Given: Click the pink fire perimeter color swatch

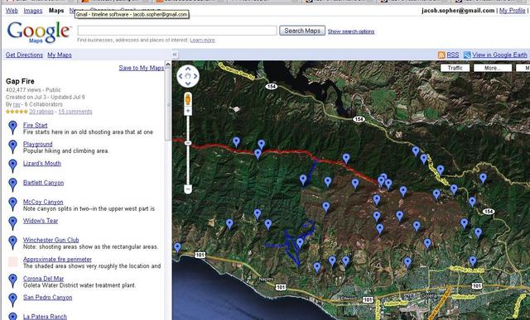Looking at the screenshot, I should point(13,261).
